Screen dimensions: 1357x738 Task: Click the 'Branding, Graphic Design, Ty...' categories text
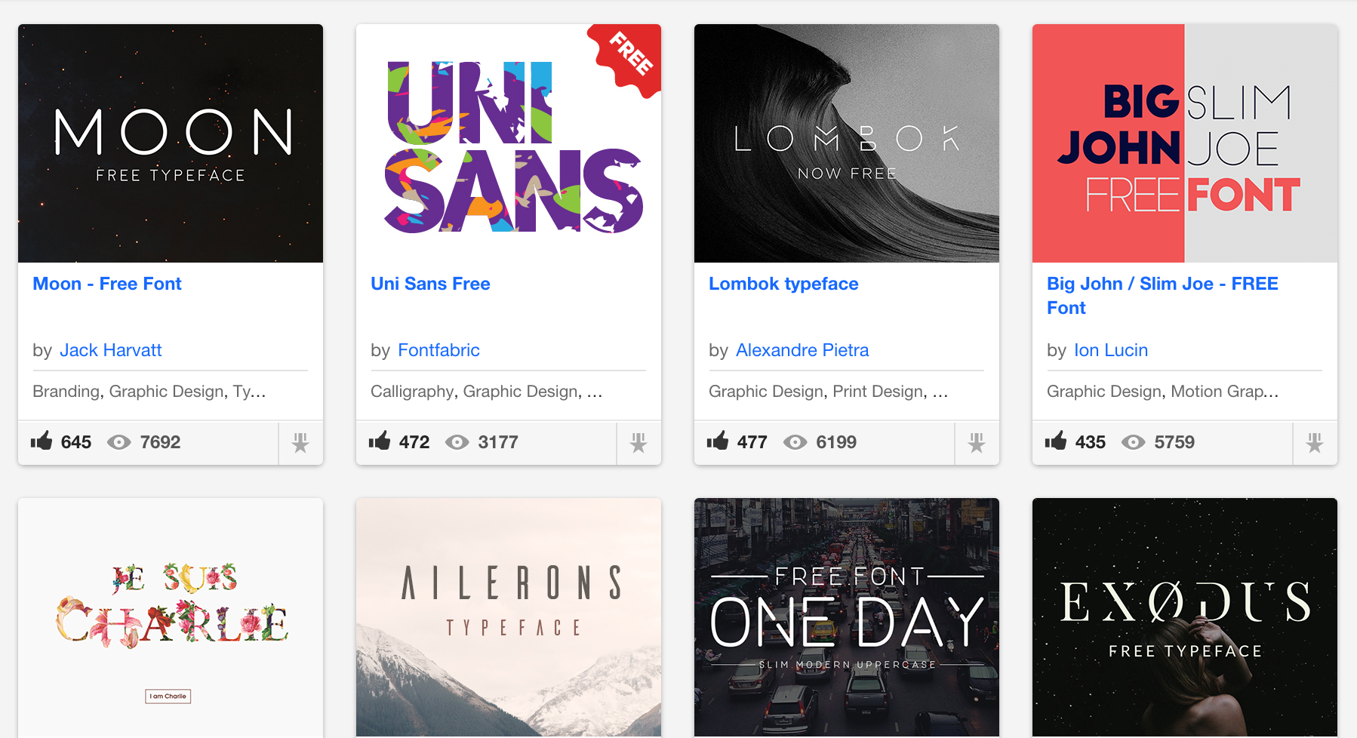tap(149, 392)
